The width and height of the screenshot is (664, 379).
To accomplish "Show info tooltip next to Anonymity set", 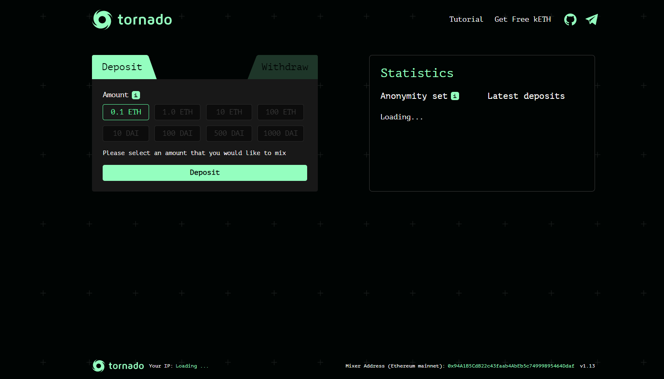I will tap(455, 96).
